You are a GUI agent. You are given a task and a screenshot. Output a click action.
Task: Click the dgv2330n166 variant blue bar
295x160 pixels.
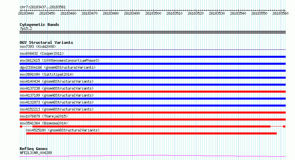point(152,71)
